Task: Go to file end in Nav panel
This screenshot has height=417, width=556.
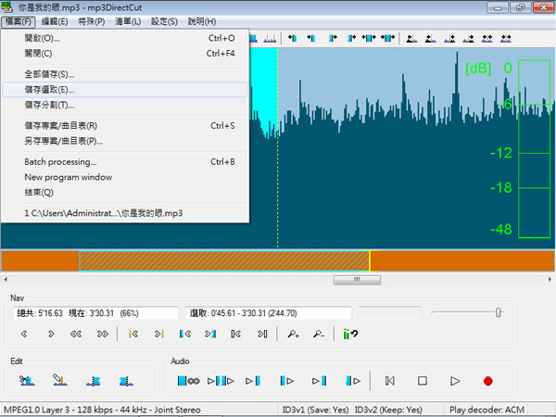Action: pos(262,334)
